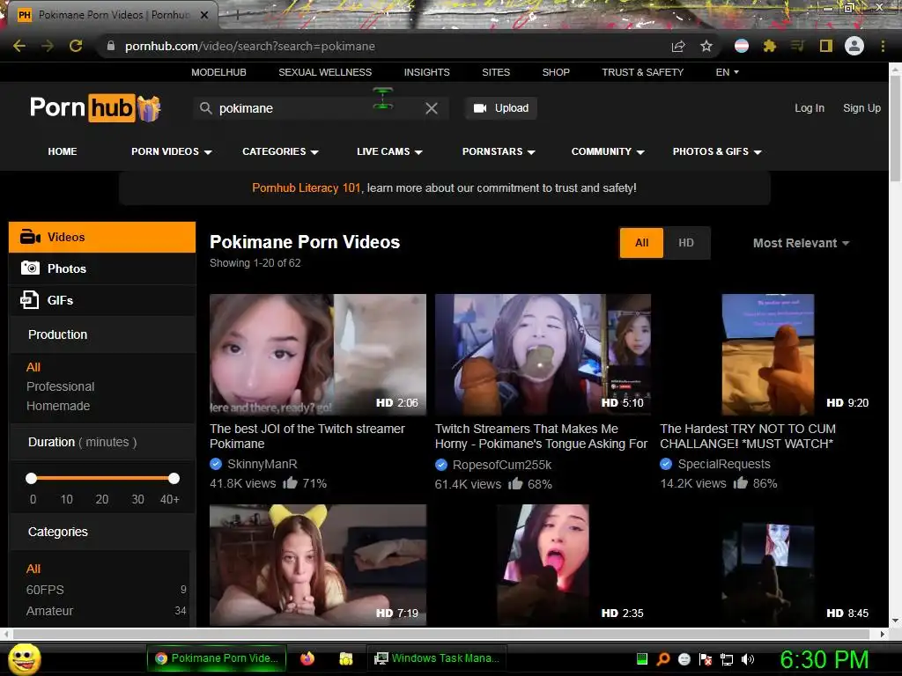Viewport: 902px width, 676px height.
Task: Click the padlock site info icon
Action: click(x=111, y=46)
